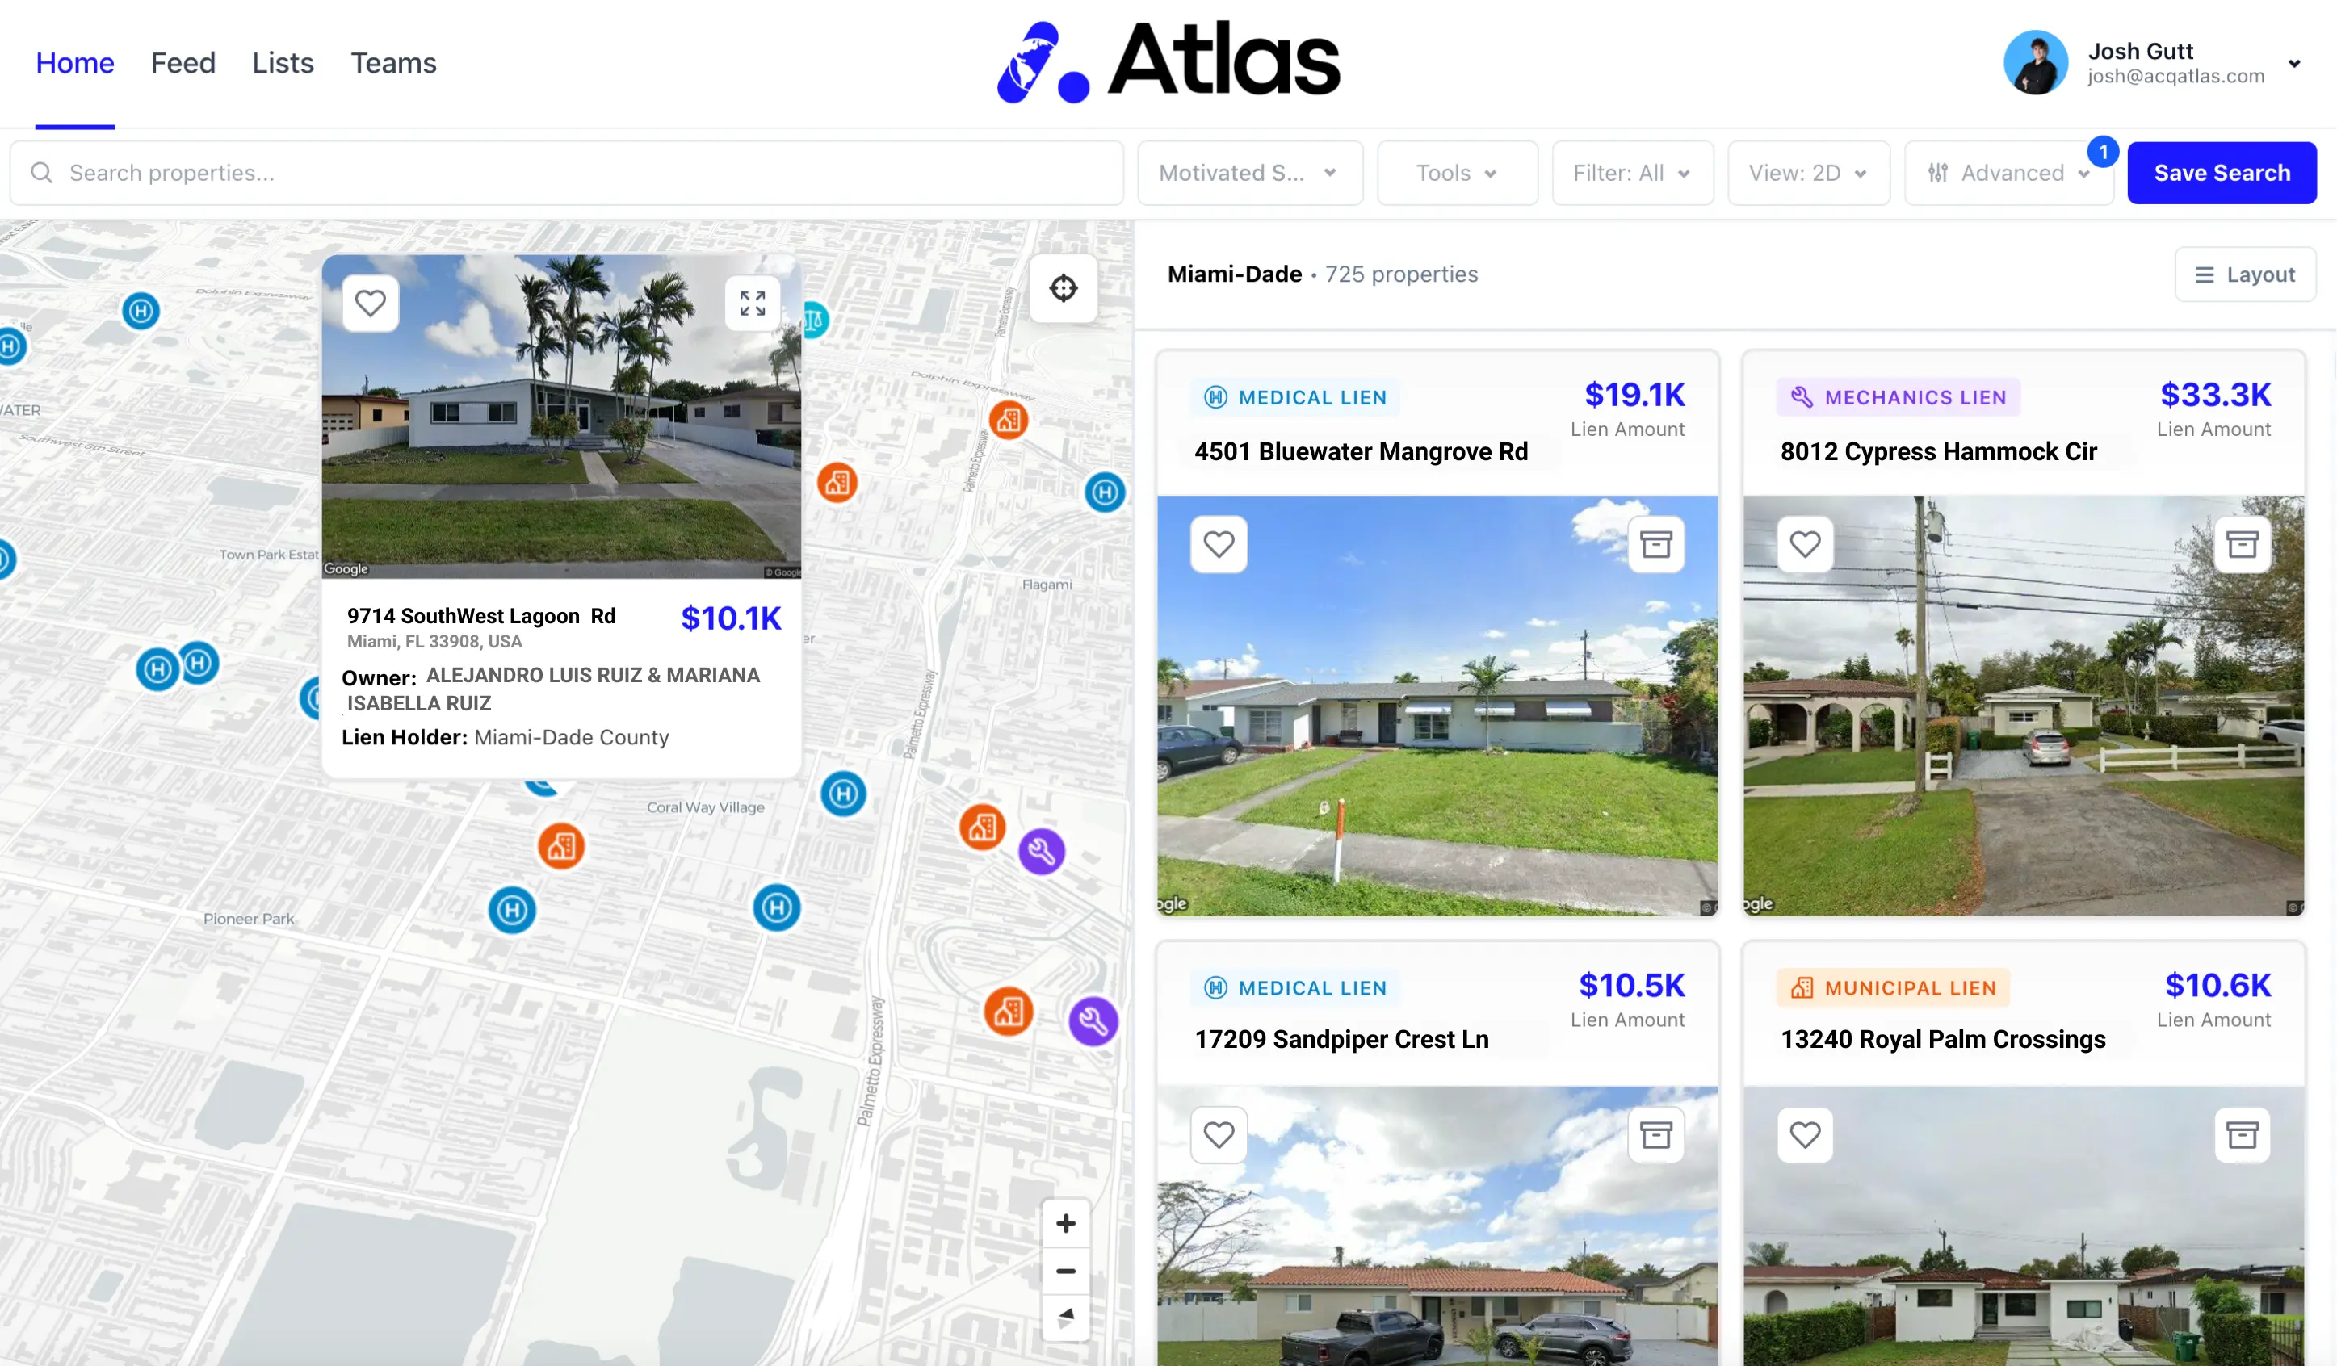The width and height of the screenshot is (2337, 1366).
Task: Favorite the 13240 Royal Palm Crossings property
Action: pos(1805,1134)
